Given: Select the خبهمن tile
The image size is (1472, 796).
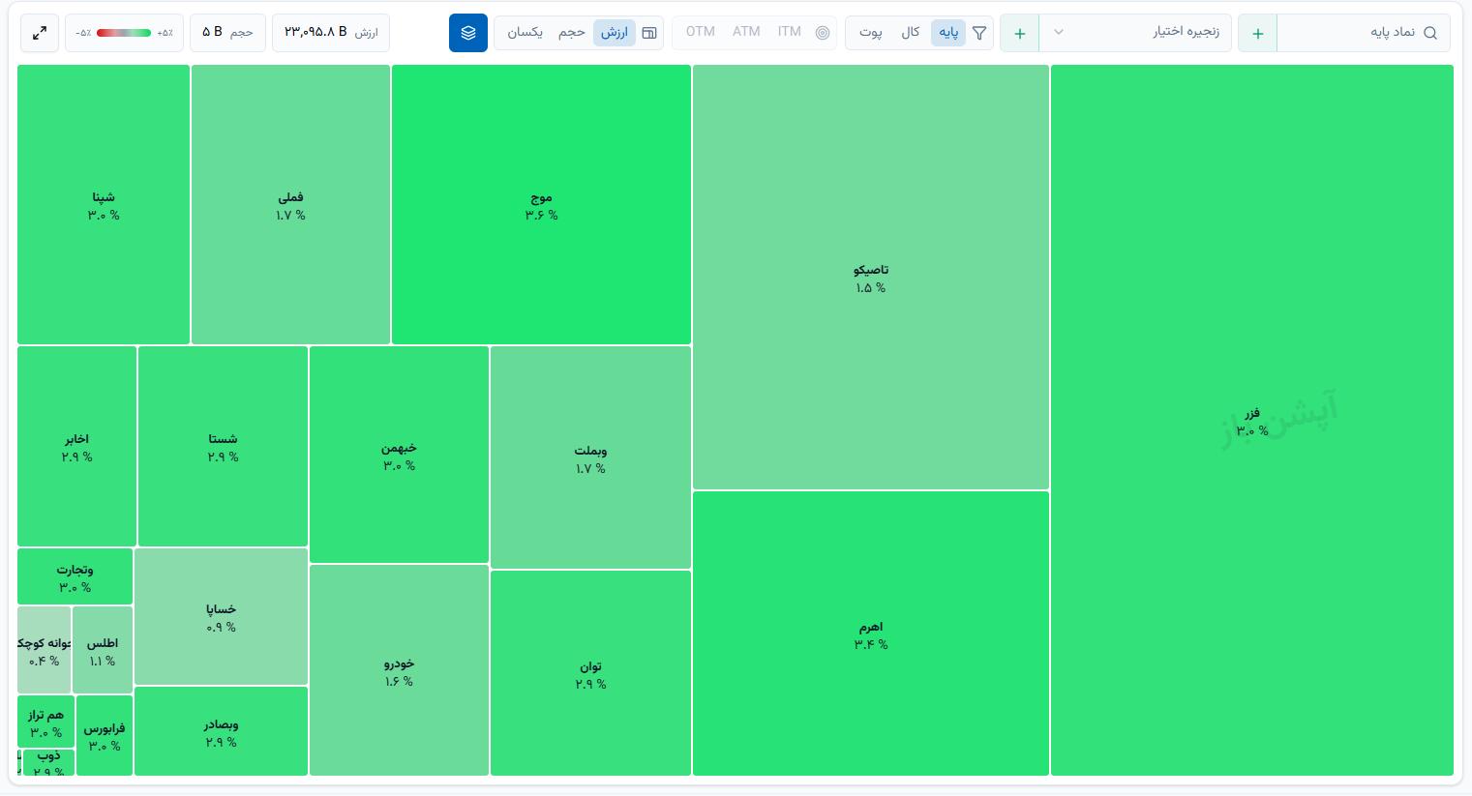Looking at the screenshot, I should point(399,455).
